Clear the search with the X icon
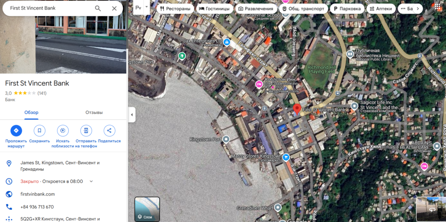446x222 pixels. [x=114, y=8]
